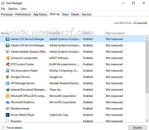The width and height of the screenshot is (149, 130).
Task: Click Enabled status for ModemListener
Action: pos(88,108)
